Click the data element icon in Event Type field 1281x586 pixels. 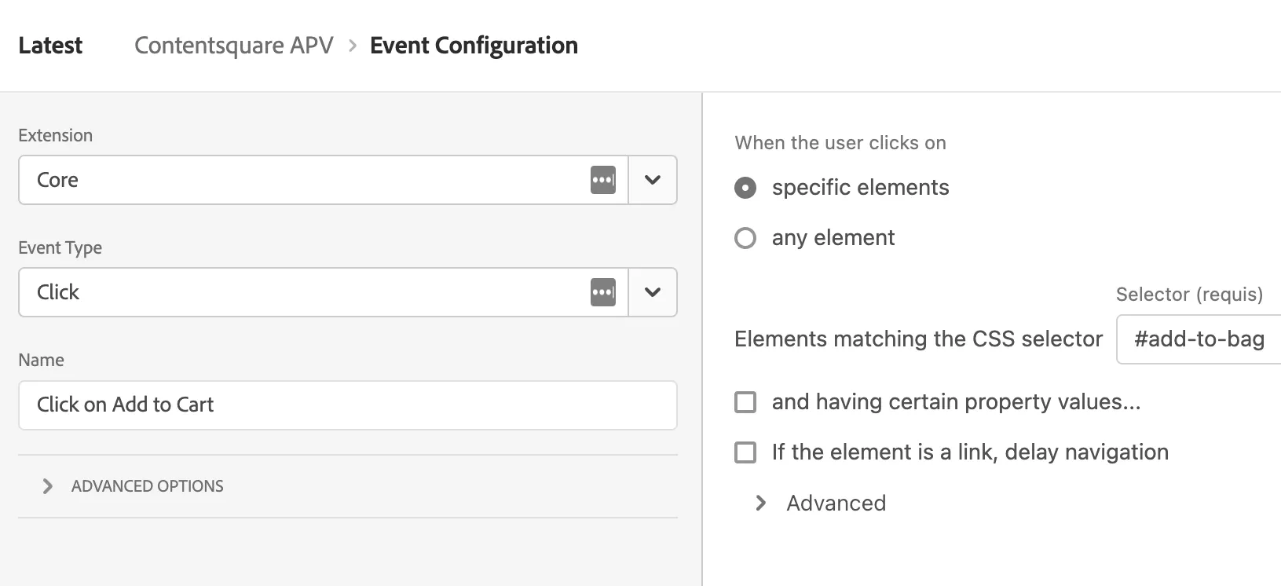tap(602, 292)
